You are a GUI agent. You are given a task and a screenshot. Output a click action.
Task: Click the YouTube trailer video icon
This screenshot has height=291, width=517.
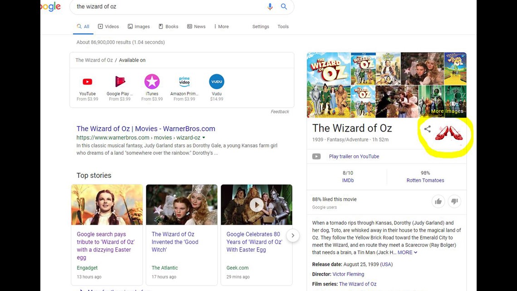point(316,156)
